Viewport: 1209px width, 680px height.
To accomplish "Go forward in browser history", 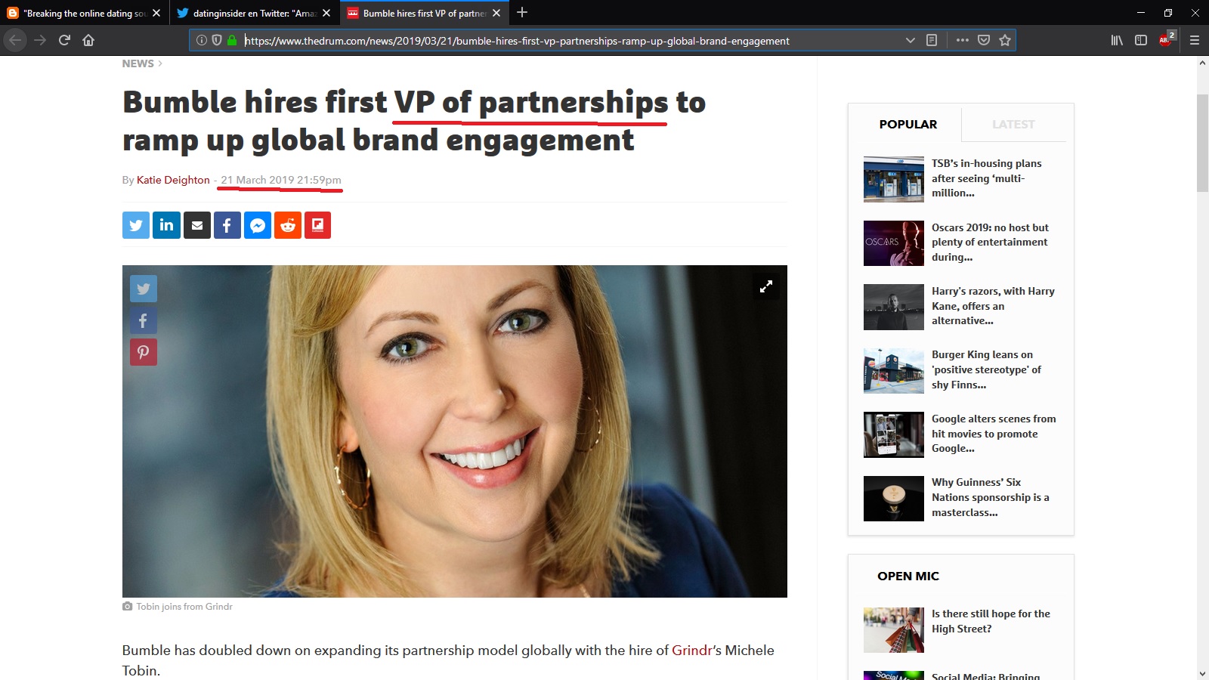I will click(40, 40).
